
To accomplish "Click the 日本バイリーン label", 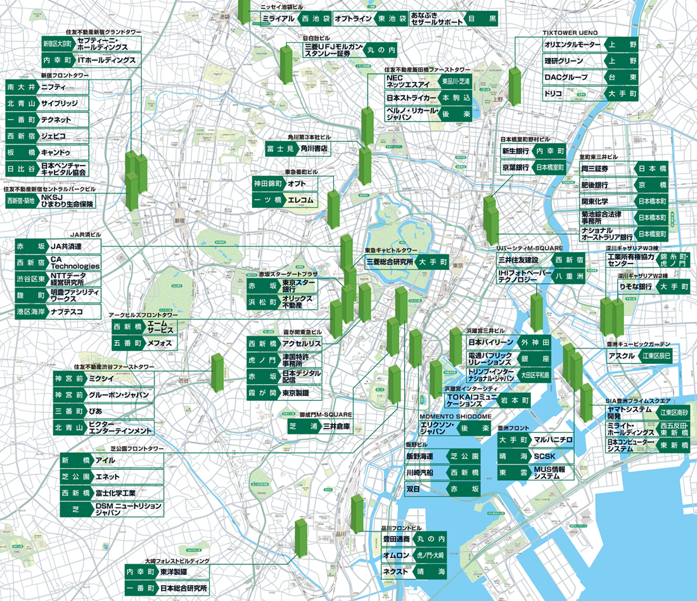I will [491, 343].
